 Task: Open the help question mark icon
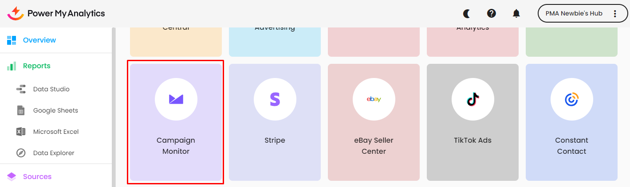coord(491,13)
